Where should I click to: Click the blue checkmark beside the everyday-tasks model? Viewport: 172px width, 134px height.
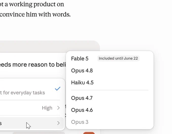point(58,89)
